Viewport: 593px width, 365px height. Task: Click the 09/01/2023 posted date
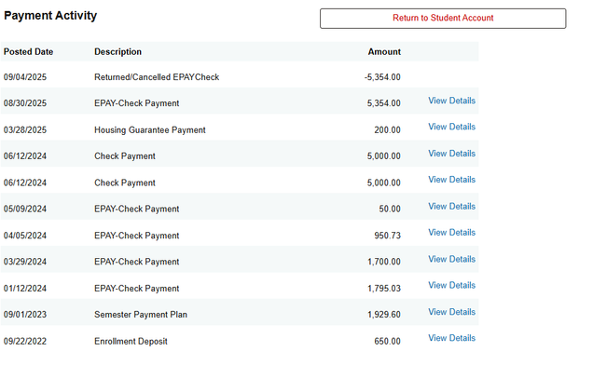point(25,315)
